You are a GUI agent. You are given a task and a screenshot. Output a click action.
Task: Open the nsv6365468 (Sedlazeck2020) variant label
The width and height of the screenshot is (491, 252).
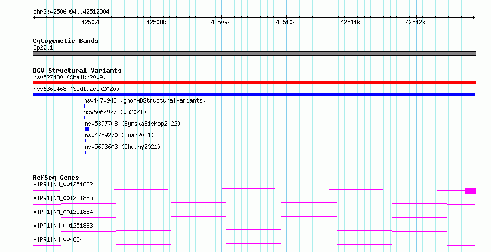76,89
